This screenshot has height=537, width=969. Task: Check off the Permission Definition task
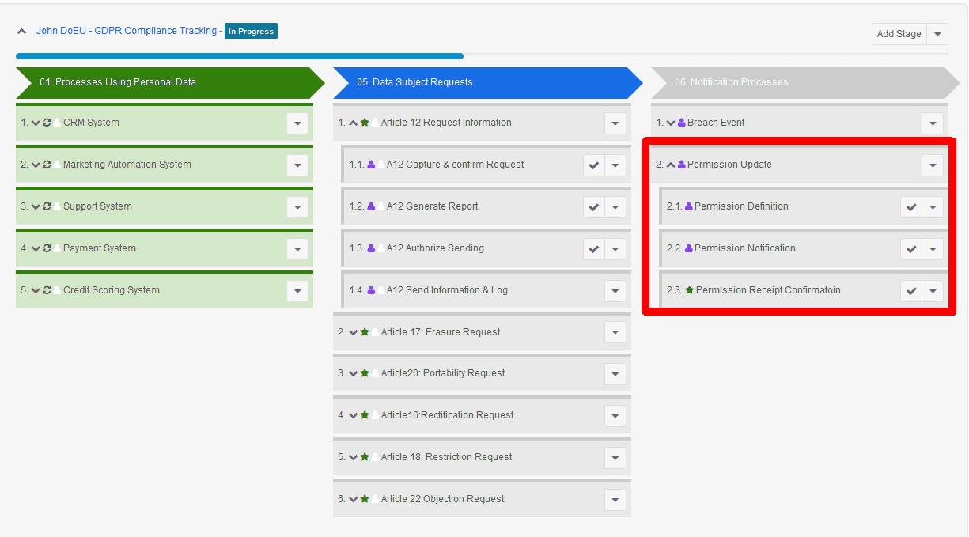tap(911, 207)
